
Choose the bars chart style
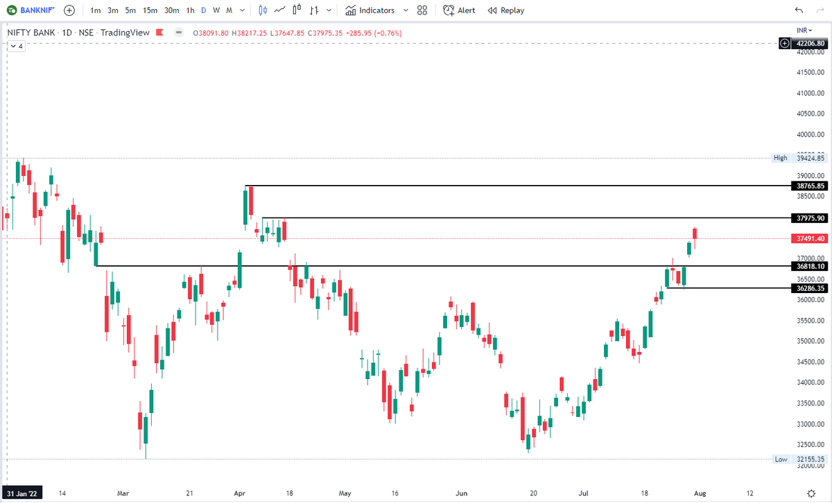coord(314,10)
